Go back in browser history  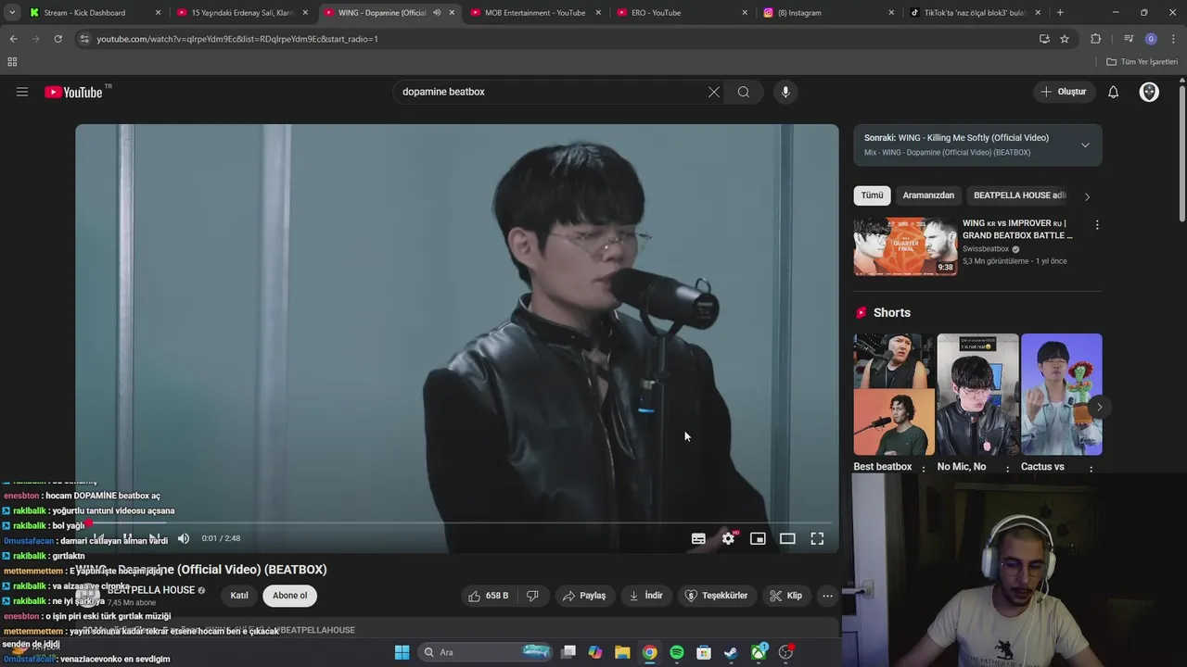click(13, 39)
